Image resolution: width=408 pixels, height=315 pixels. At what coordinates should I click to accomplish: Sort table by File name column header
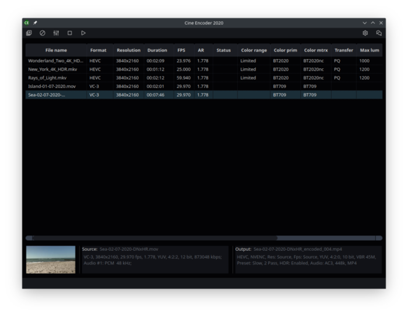(x=56, y=50)
